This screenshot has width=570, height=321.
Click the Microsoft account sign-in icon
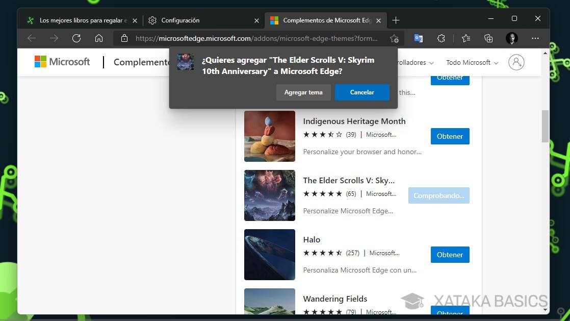(x=516, y=62)
